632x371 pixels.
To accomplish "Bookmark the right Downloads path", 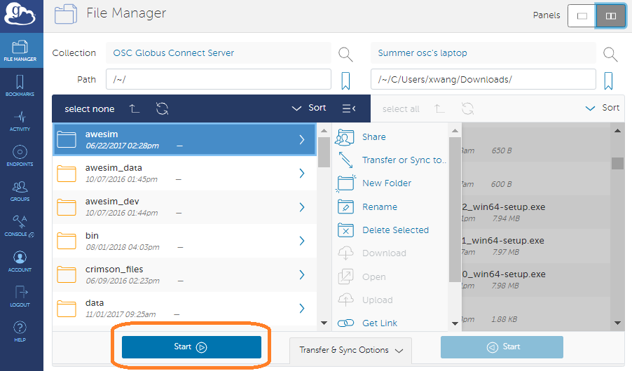I will [x=608, y=80].
